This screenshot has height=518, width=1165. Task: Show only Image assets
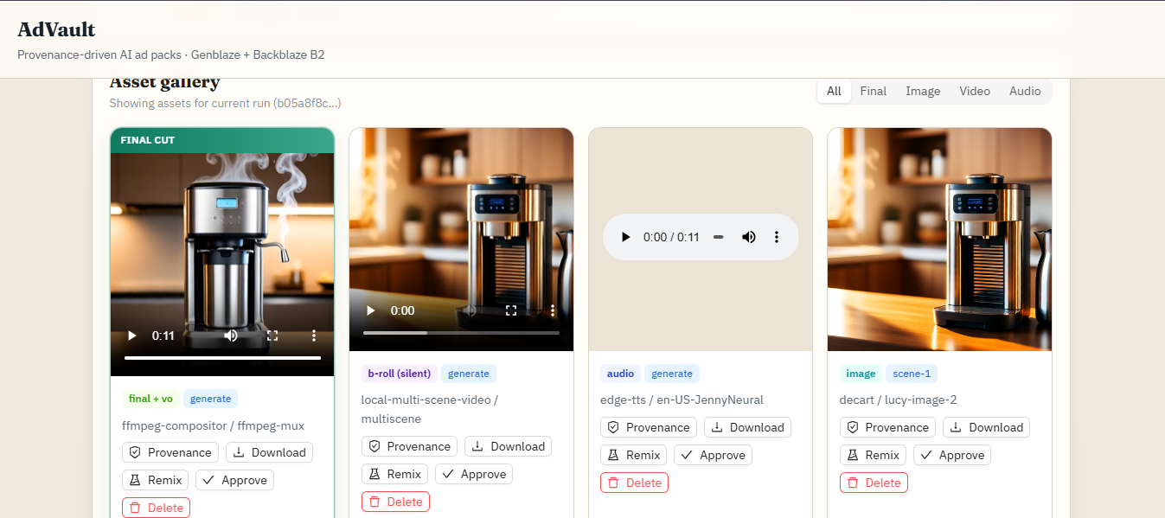tap(923, 91)
